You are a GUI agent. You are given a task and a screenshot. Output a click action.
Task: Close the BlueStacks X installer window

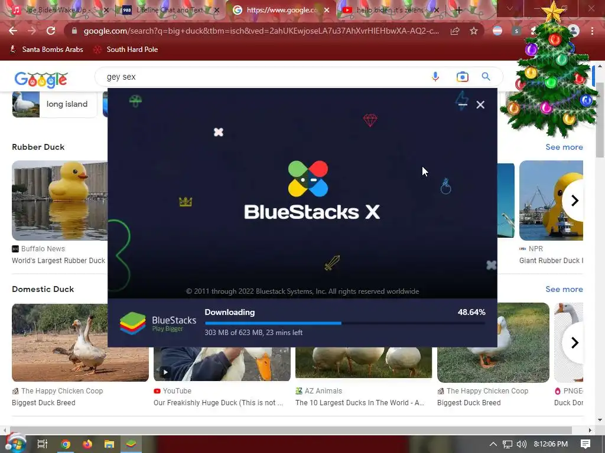pyautogui.click(x=480, y=105)
